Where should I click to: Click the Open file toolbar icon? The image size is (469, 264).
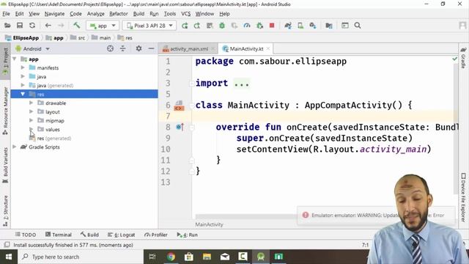coord(7,26)
